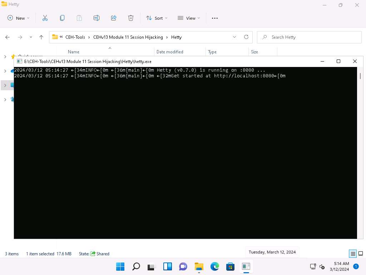Navigate to CEH-Tools in the breadcrumb

coord(75,37)
